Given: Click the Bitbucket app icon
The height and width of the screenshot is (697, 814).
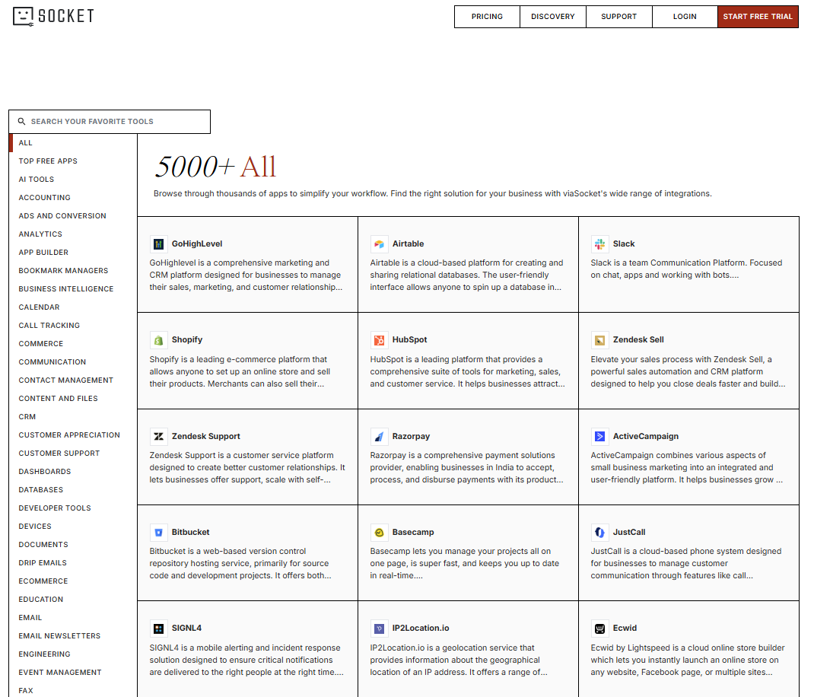Looking at the screenshot, I should point(159,533).
